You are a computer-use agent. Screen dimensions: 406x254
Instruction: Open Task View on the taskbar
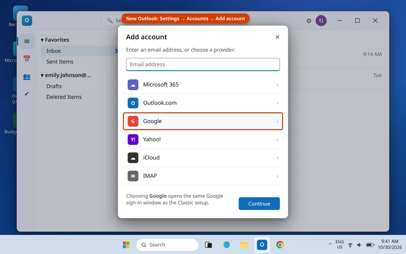209,244
